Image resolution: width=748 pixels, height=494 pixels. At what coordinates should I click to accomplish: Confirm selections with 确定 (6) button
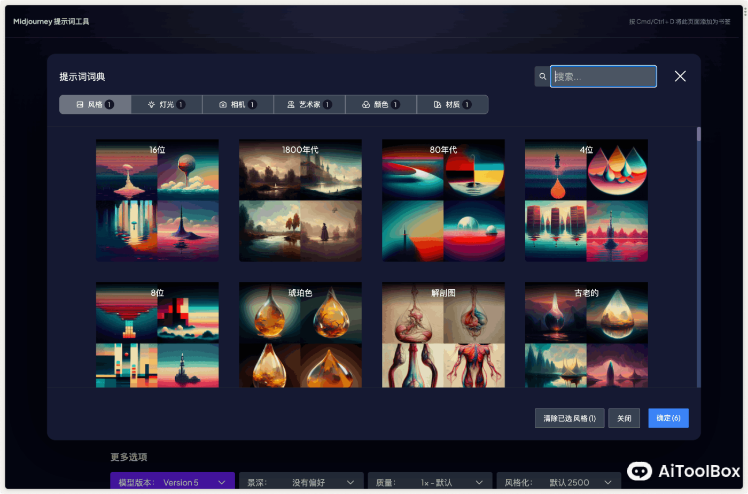coord(668,418)
